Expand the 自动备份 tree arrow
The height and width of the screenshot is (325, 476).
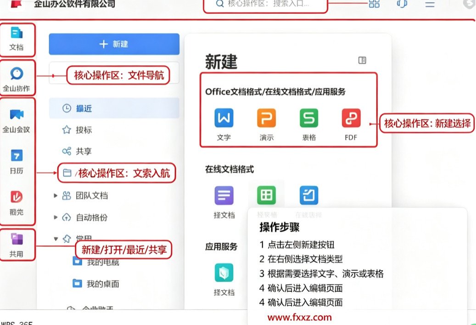tap(56, 217)
